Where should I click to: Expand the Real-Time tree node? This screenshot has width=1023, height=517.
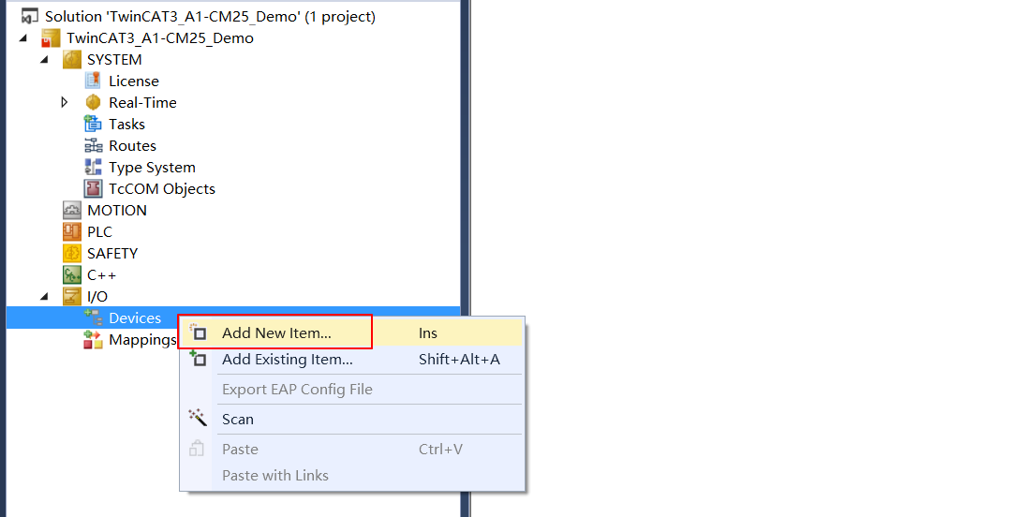[x=64, y=102]
